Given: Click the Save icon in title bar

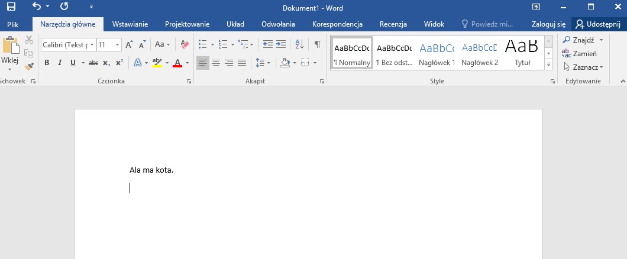Looking at the screenshot, I should [11, 7].
